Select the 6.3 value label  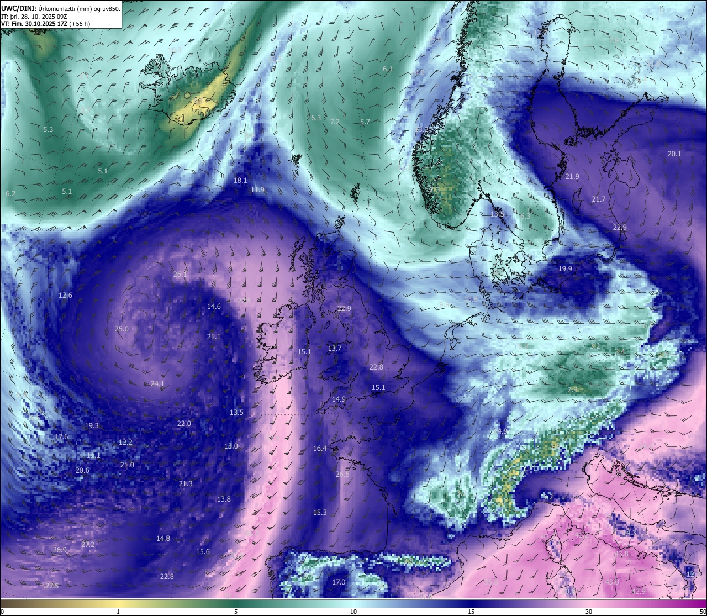click(315, 118)
